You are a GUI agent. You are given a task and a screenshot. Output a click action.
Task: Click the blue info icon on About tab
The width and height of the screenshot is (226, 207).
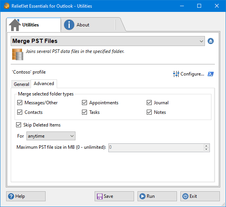coord(69,25)
